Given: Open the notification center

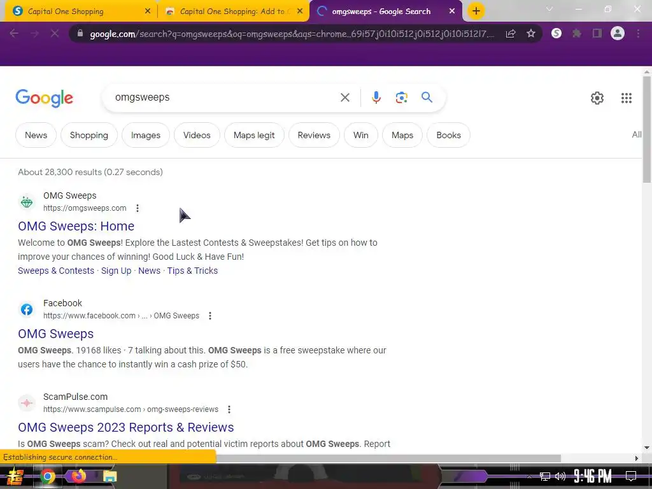Looking at the screenshot, I should coord(631,476).
